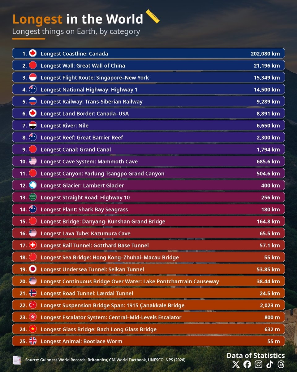Click the Switzerland flag beside Gotthard Base Tunnel
The width and height of the screenshot is (297, 372).
(x=33, y=245)
